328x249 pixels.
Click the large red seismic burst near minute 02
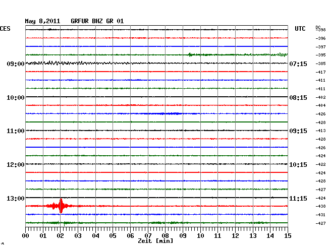pyautogui.click(x=61, y=206)
